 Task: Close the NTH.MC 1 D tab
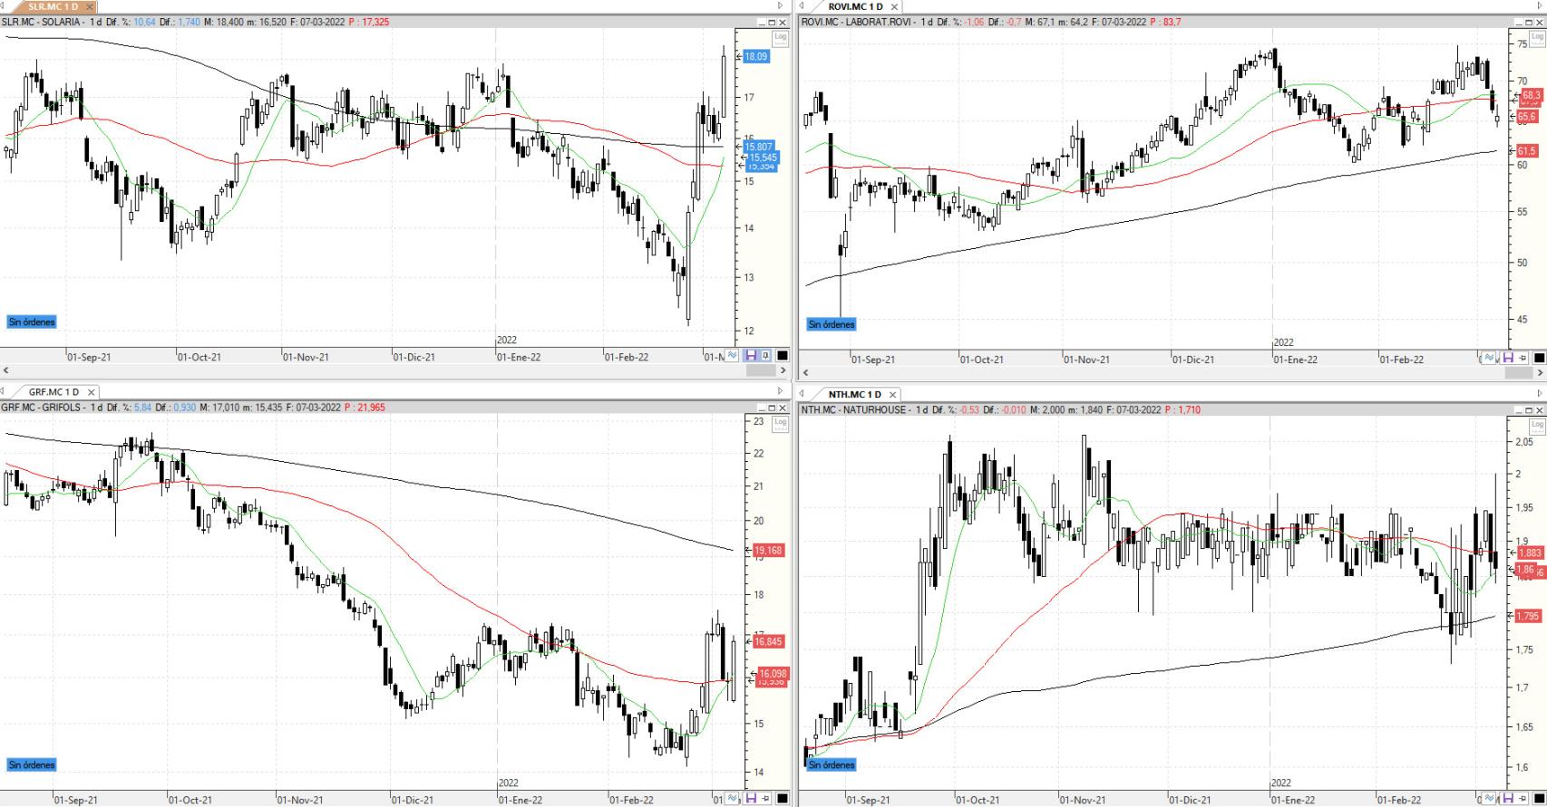point(892,394)
